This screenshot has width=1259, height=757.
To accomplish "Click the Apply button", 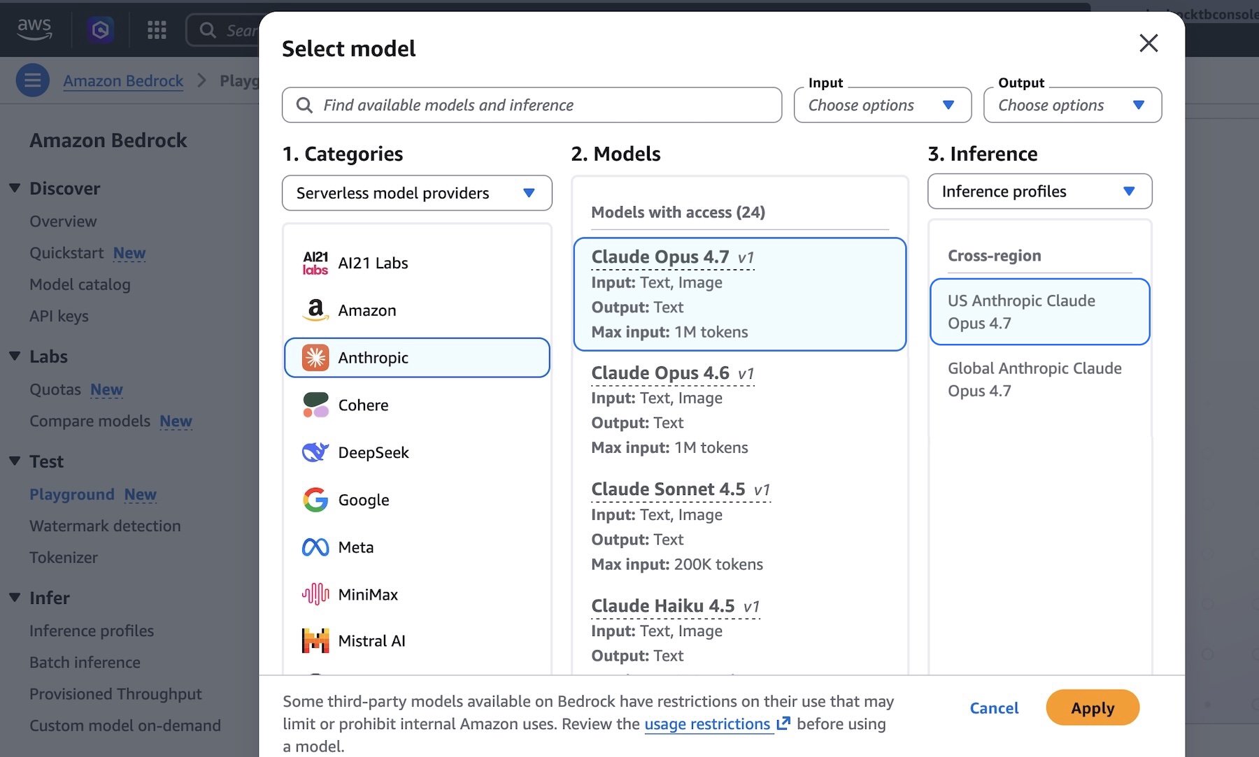I will click(x=1092, y=707).
